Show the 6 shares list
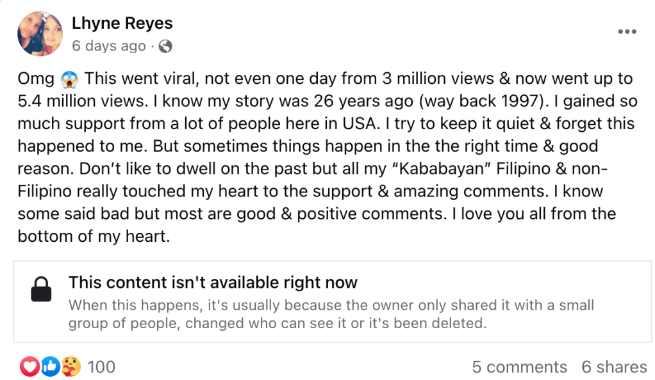655x380 pixels. pyautogui.click(x=614, y=367)
